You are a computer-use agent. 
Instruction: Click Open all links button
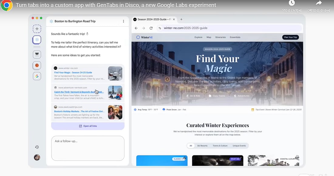(88, 126)
